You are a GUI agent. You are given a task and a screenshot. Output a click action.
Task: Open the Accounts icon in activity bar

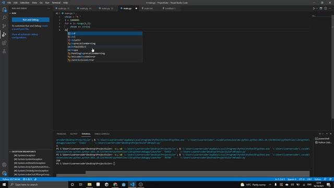click(x=4, y=165)
